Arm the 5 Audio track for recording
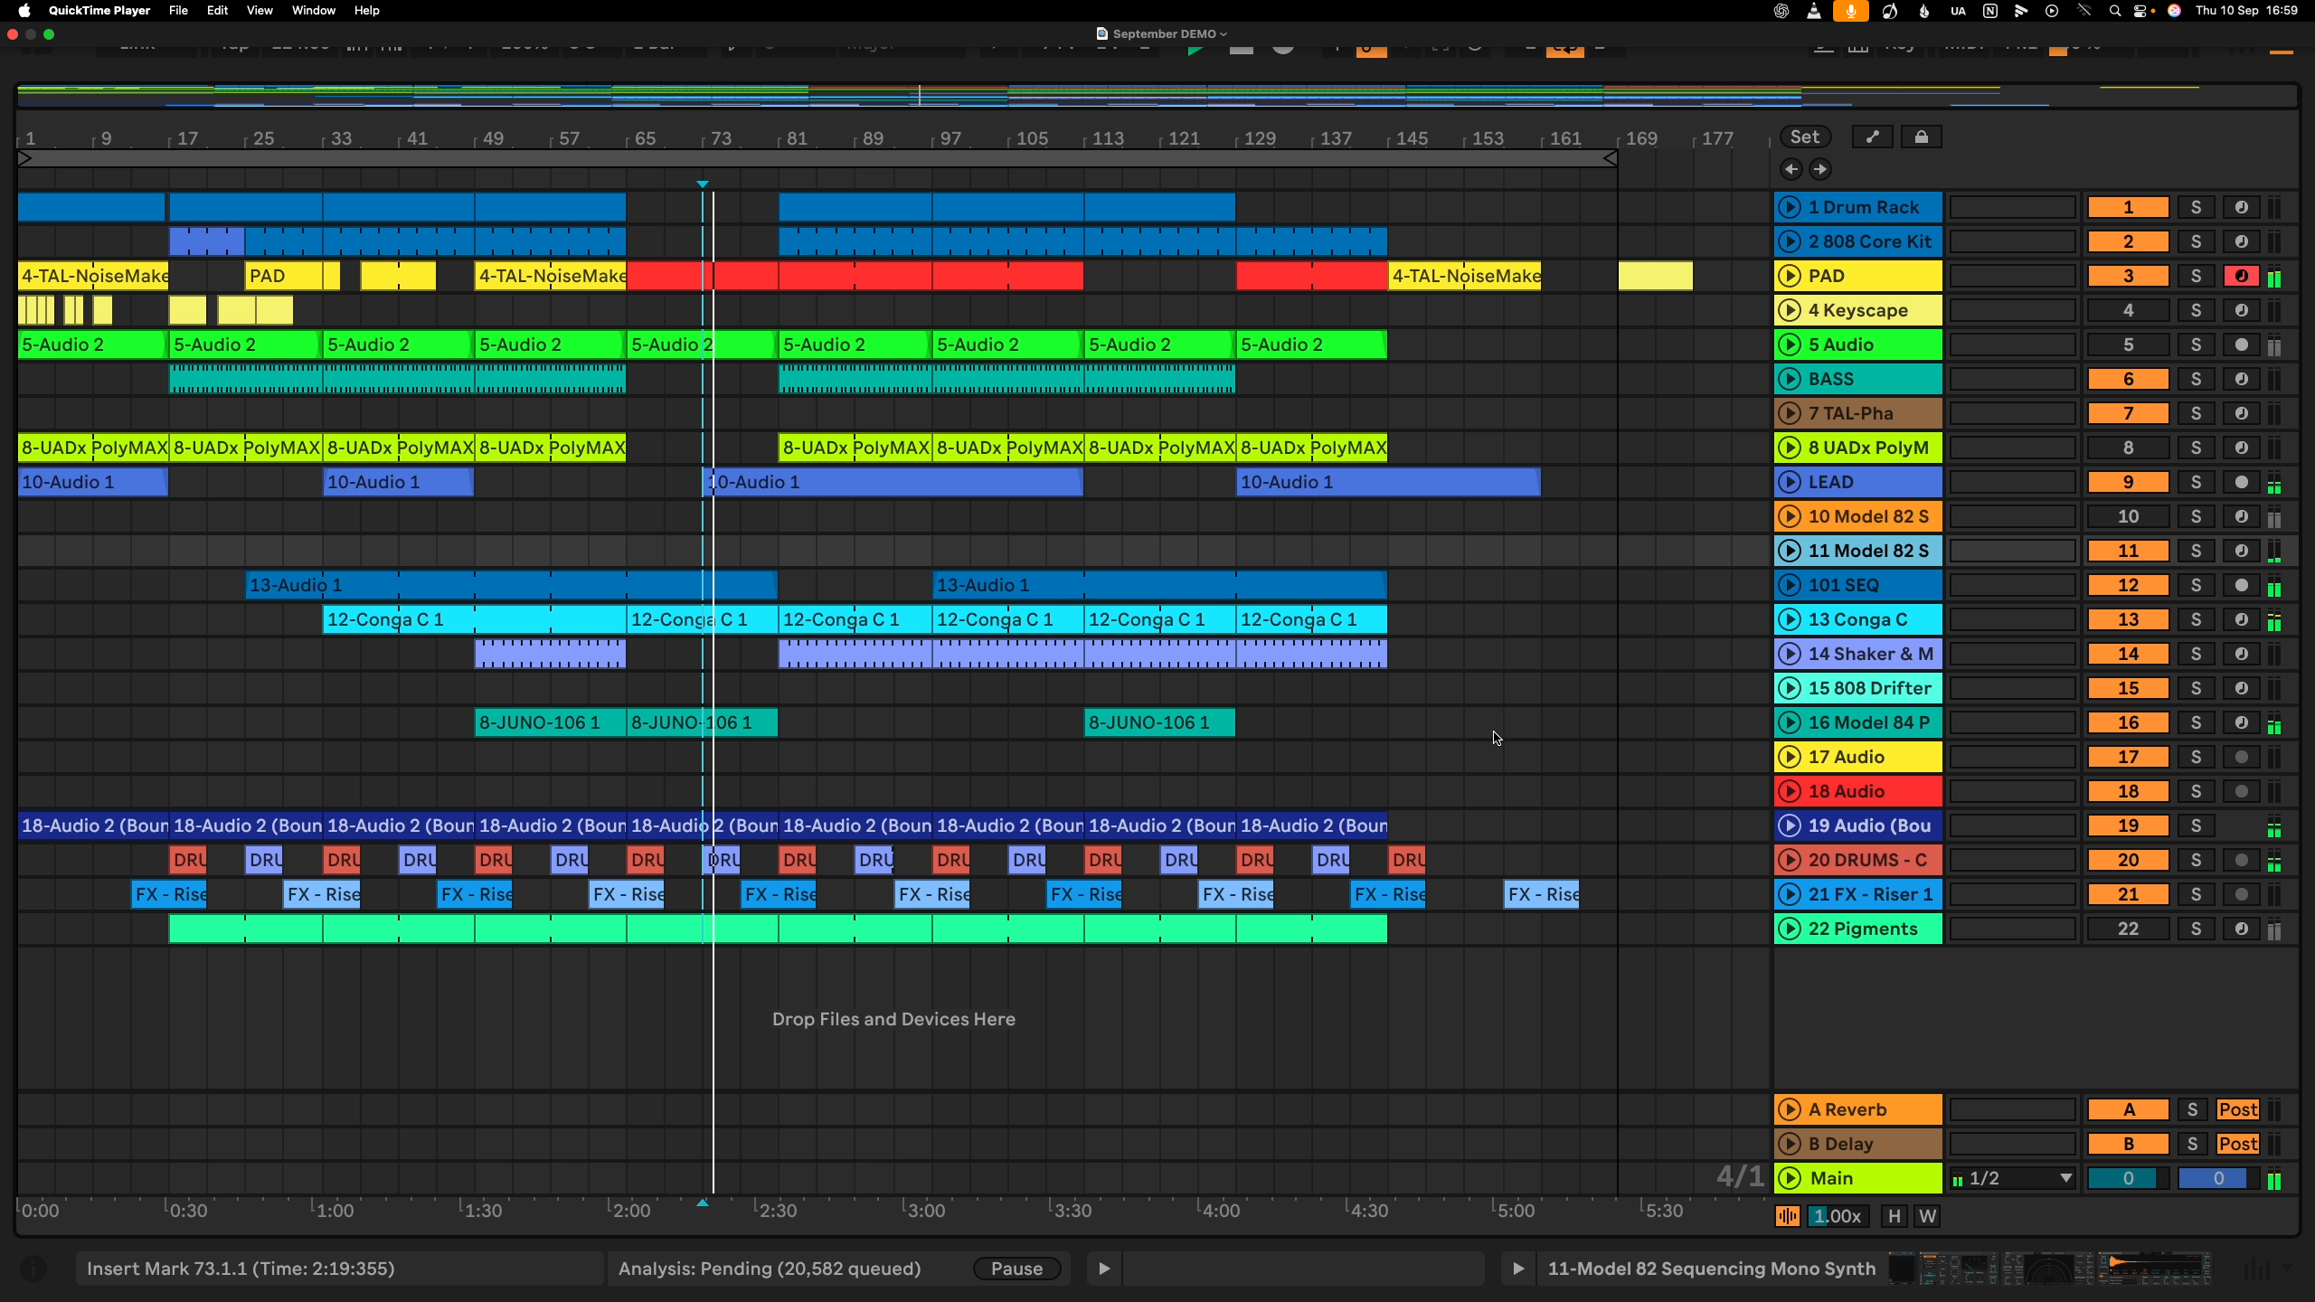 [2241, 344]
